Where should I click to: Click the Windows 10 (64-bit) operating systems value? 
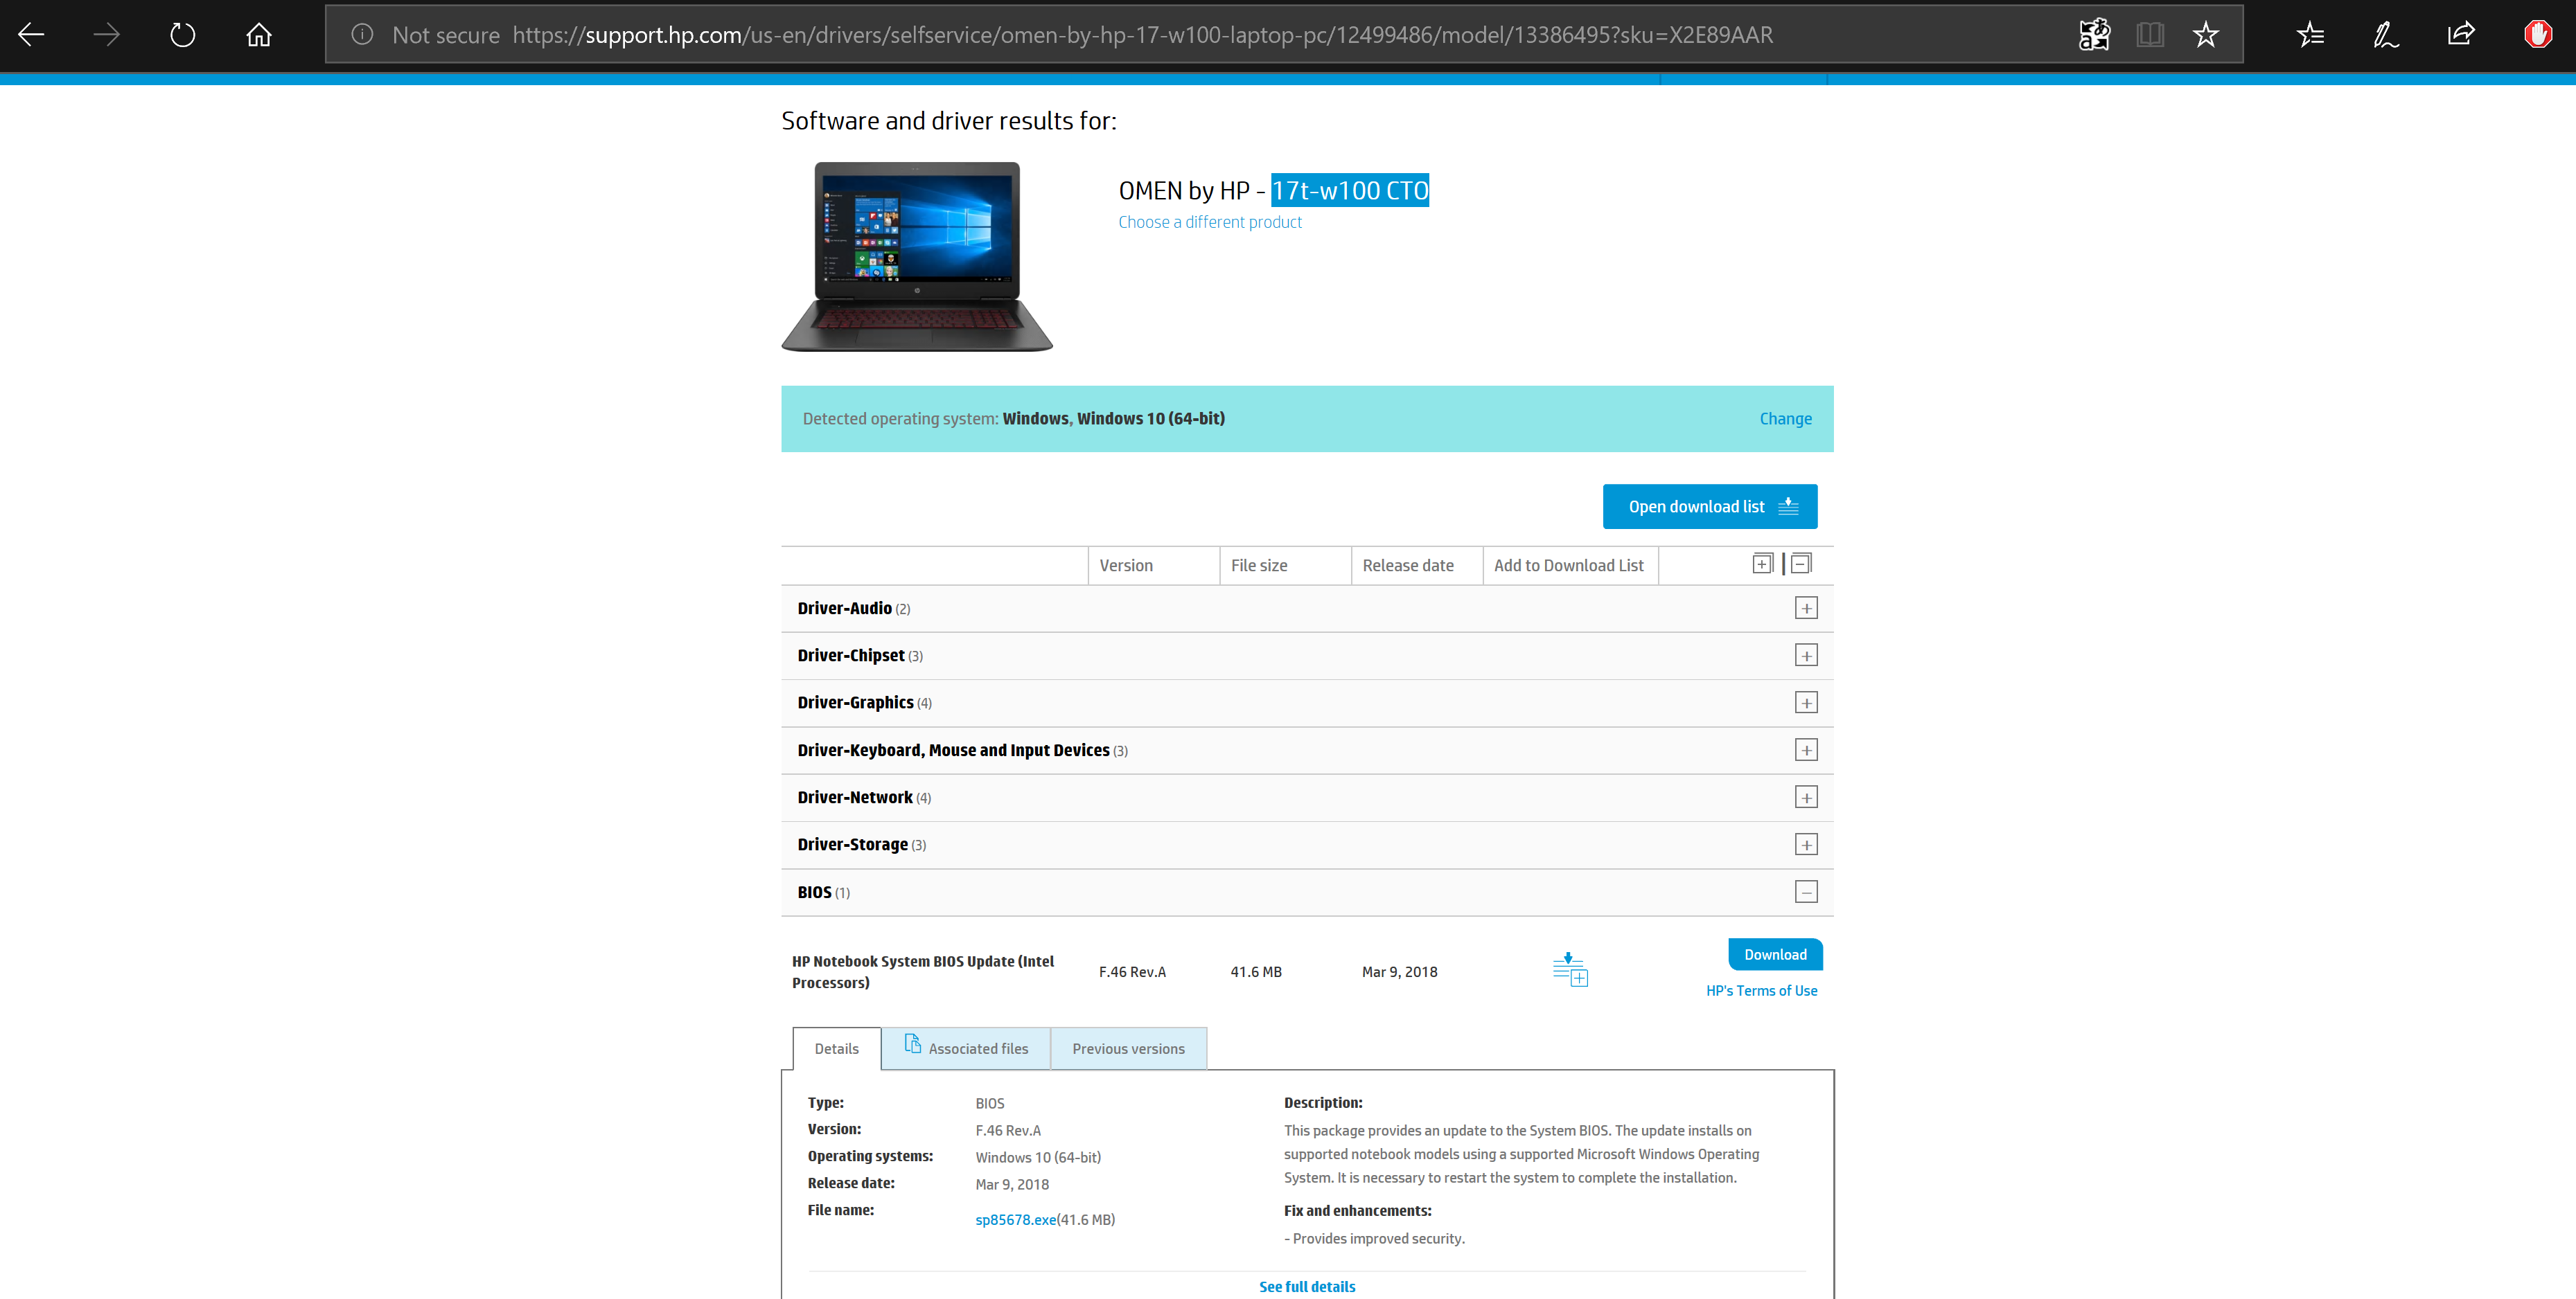click(1038, 1157)
